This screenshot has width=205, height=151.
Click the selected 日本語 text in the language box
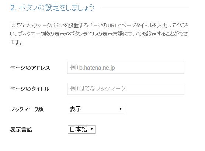(x=78, y=129)
